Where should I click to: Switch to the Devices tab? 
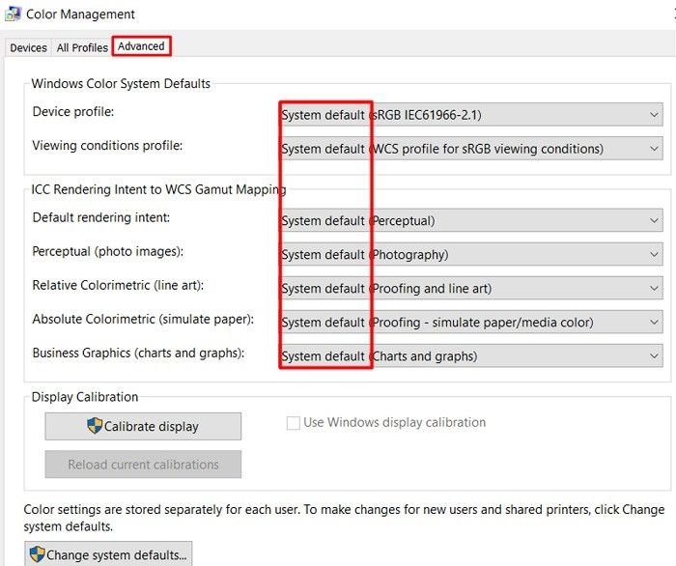[x=28, y=48]
